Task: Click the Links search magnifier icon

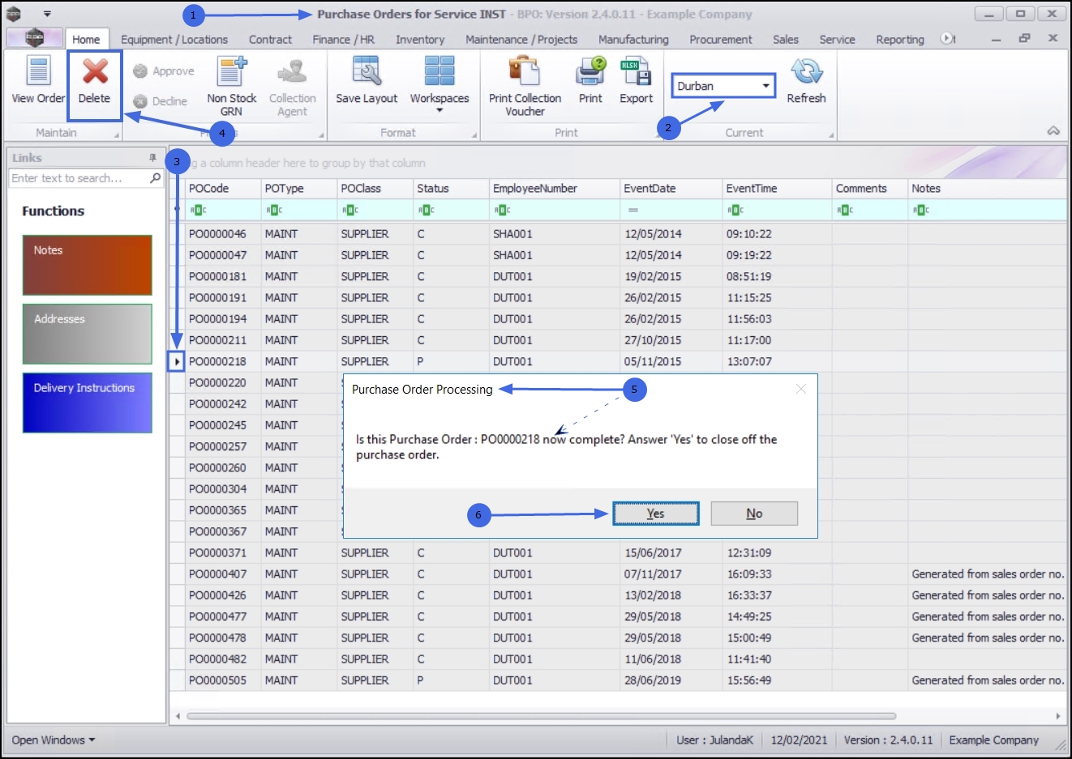Action: 156,177
